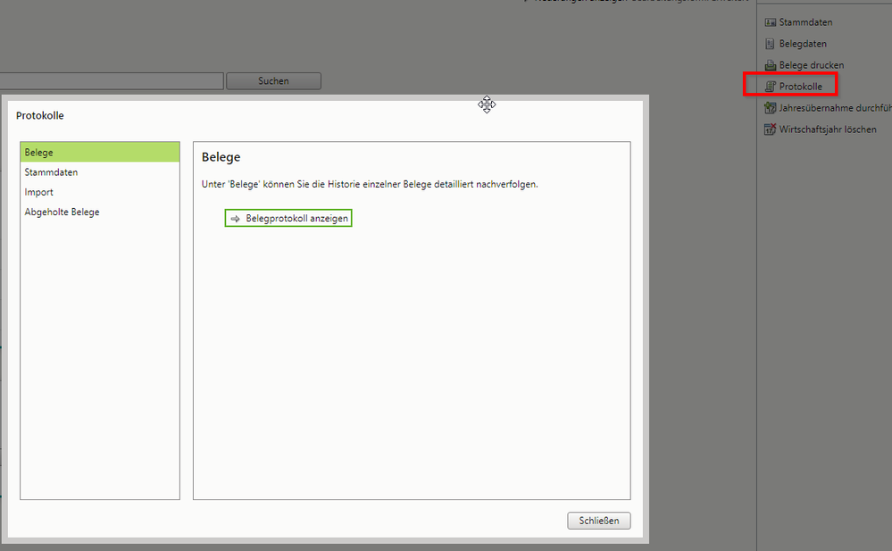Click the Protokolle dialog title
Viewport: 892px width, 551px height.
point(40,115)
